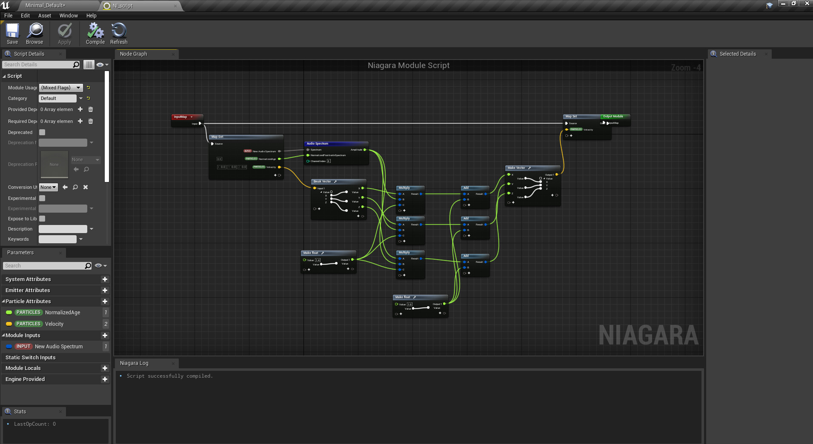Viewport: 813px width, 444px height.
Task: Select the New Audio Spectrum input
Action: click(x=59, y=347)
